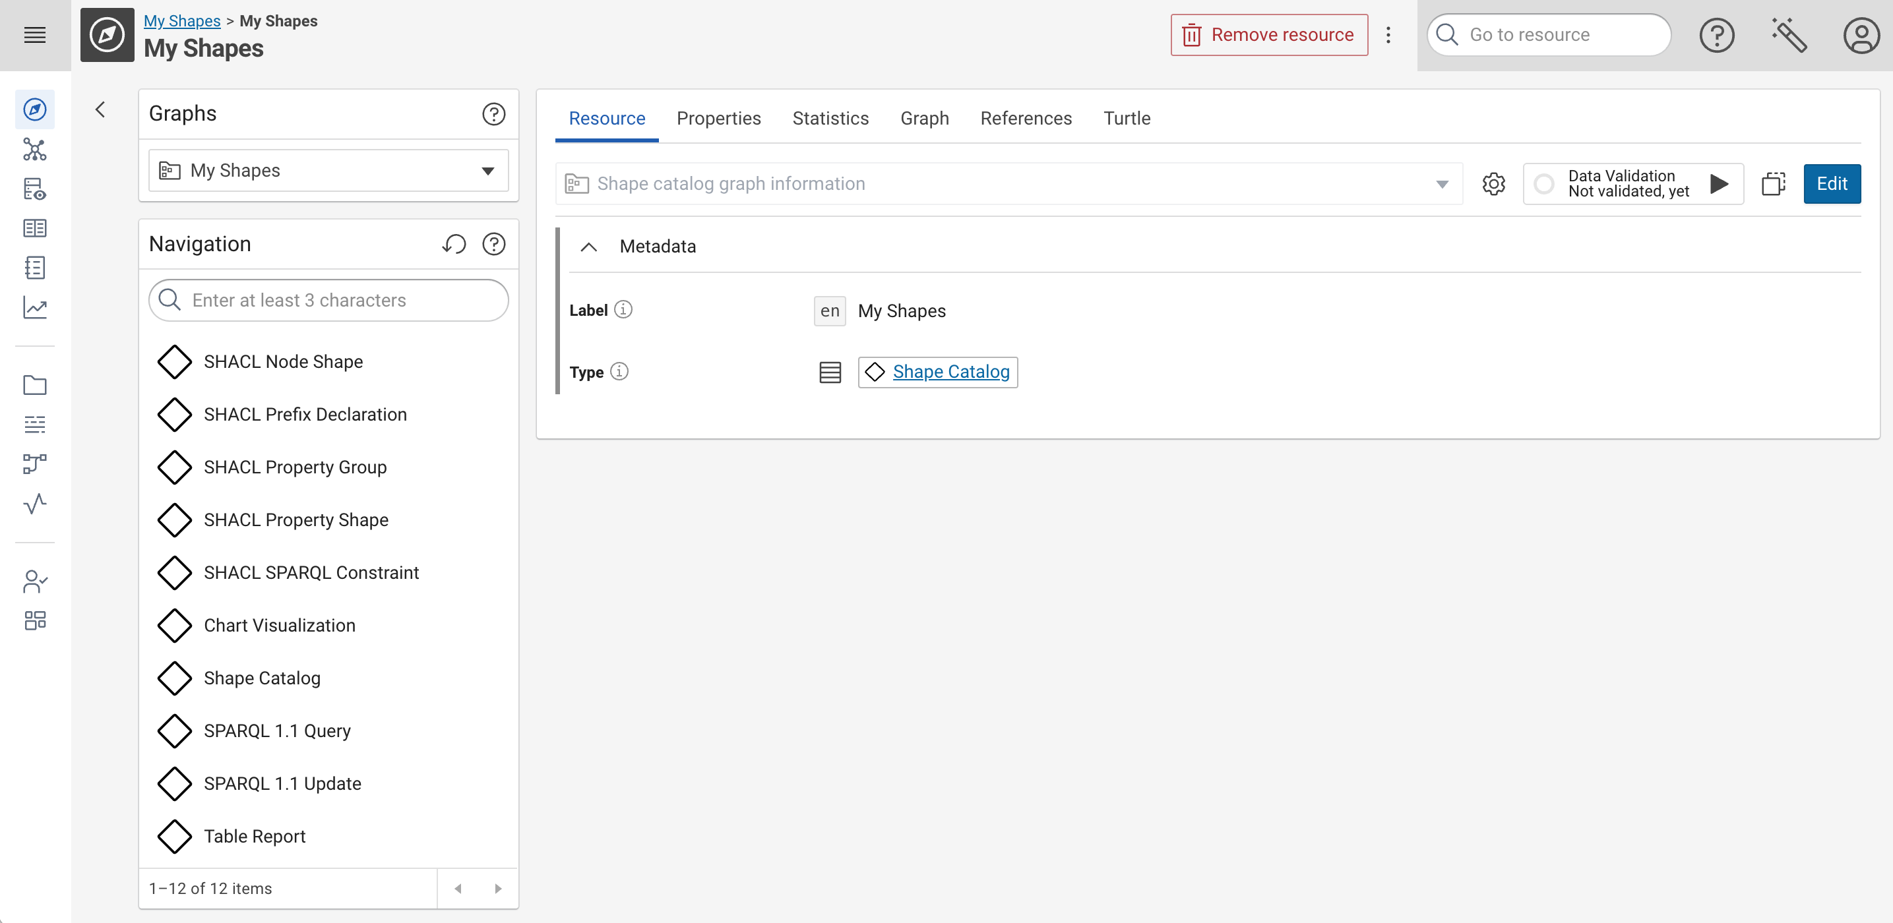
Task: Reset navigation with the refresh icon
Action: tap(454, 244)
